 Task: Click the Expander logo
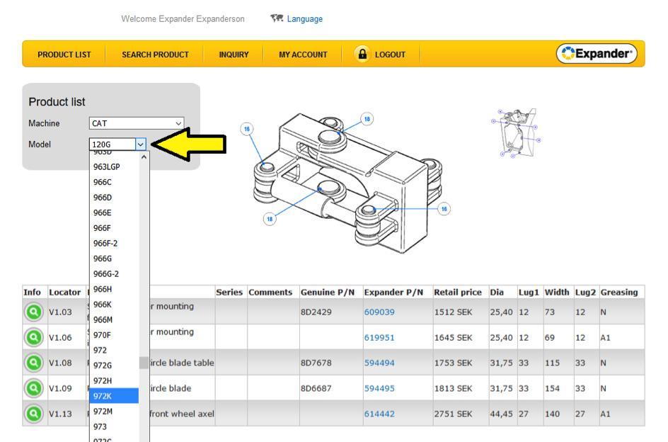tap(597, 54)
